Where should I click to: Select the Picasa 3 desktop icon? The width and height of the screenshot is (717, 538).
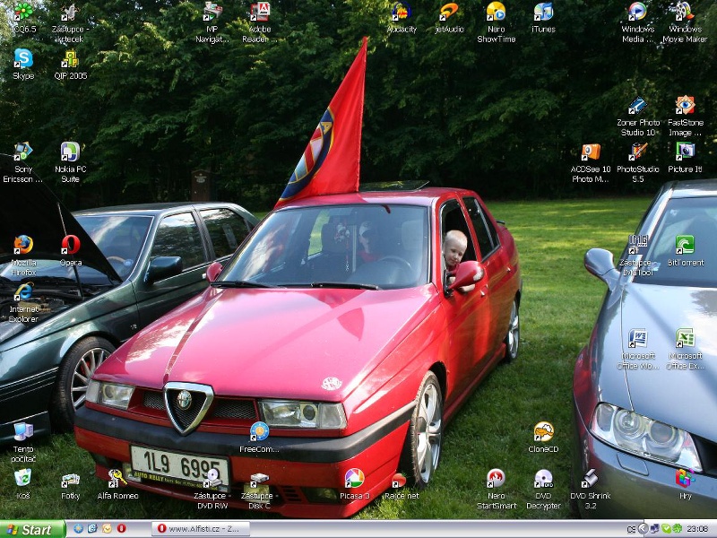(x=354, y=480)
